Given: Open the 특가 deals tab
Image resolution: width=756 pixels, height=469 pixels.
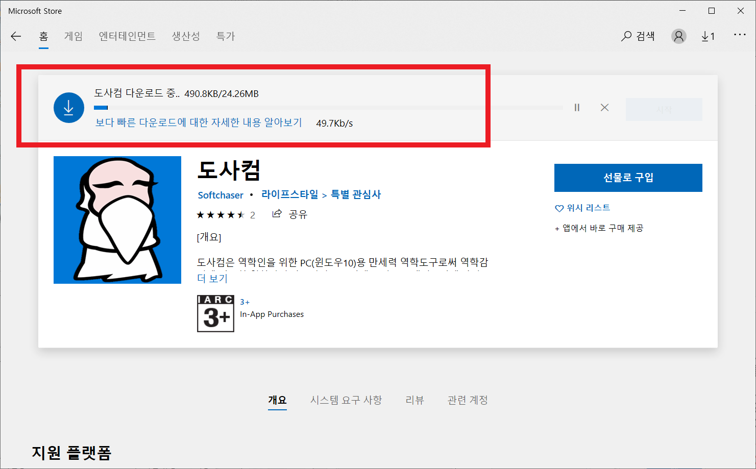Looking at the screenshot, I should click(x=225, y=36).
